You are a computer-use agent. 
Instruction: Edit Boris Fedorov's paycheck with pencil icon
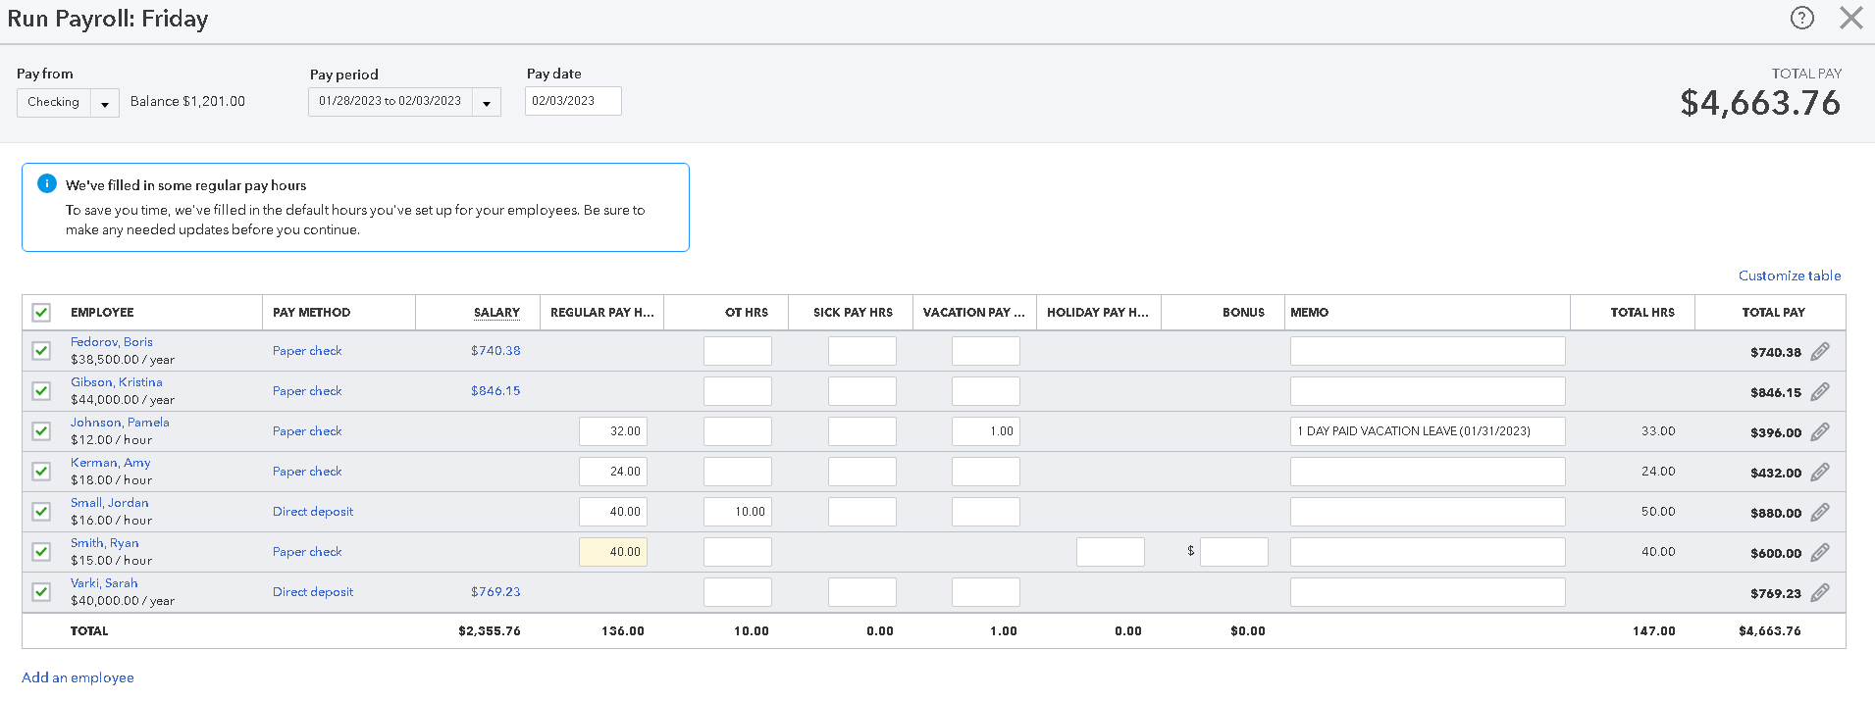[1820, 351]
